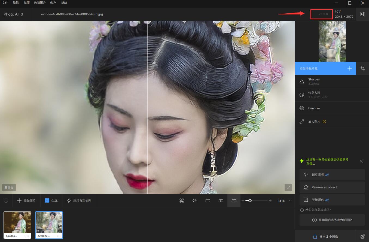
Task: Switch to side-by-side view icon
Action: point(221,201)
